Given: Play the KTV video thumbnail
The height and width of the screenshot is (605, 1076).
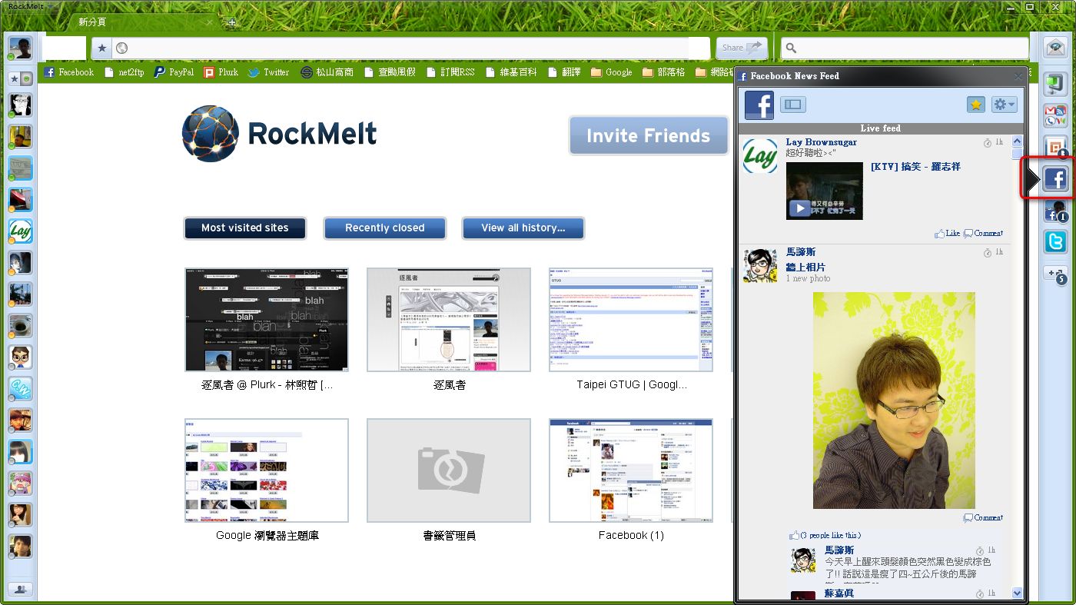Looking at the screenshot, I should [x=824, y=191].
